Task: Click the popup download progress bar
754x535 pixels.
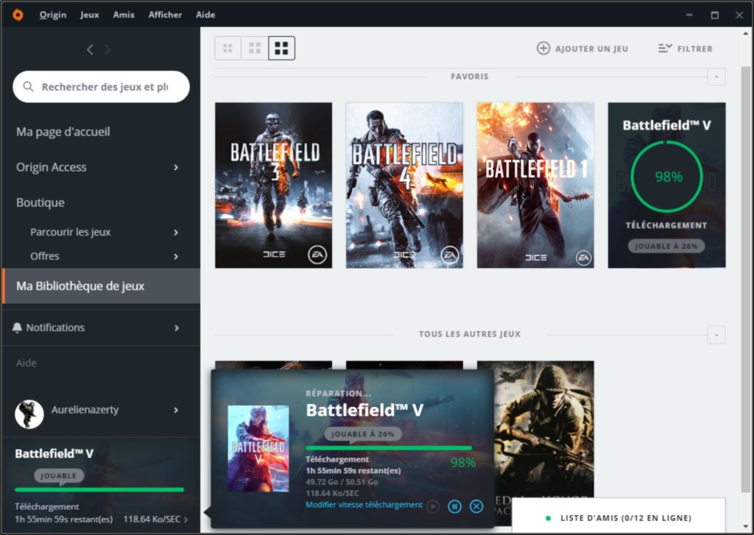Action: click(x=389, y=448)
